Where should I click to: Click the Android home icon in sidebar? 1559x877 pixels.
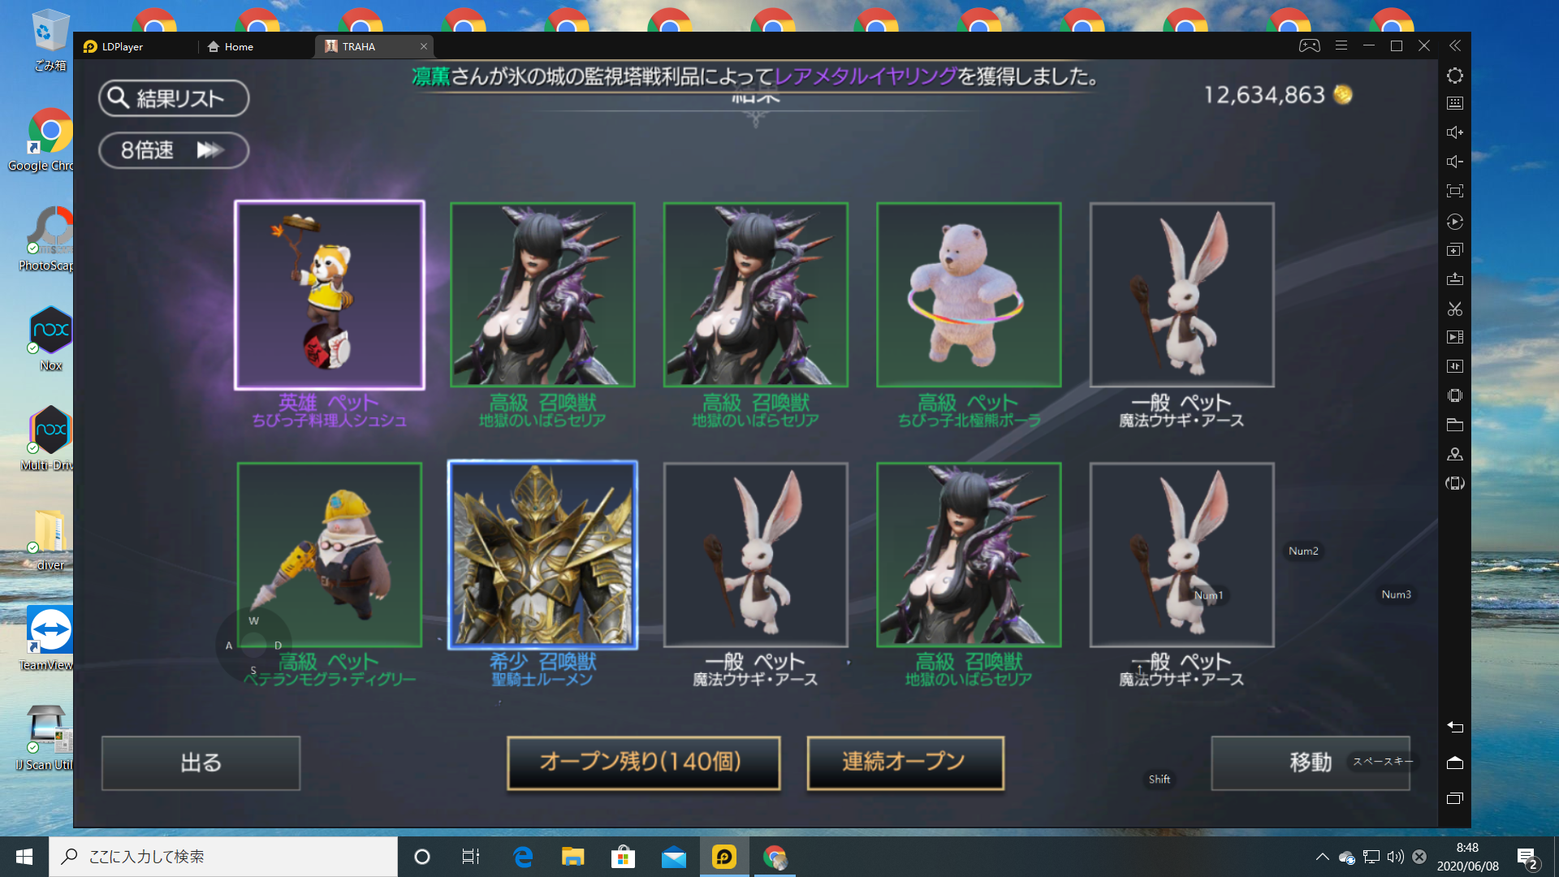pos(1454,763)
